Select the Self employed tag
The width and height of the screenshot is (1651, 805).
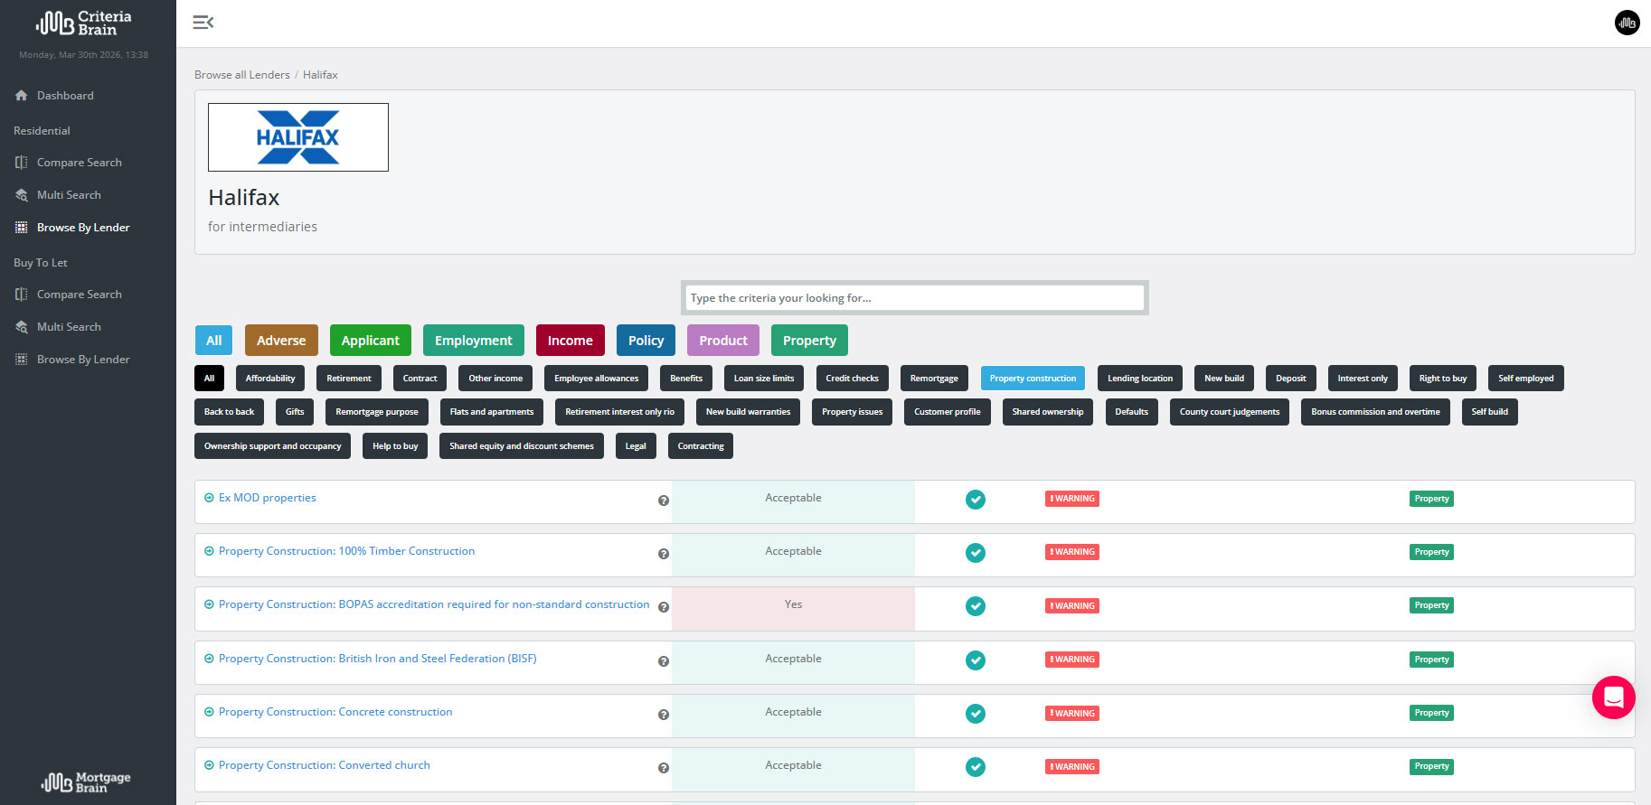click(1525, 379)
